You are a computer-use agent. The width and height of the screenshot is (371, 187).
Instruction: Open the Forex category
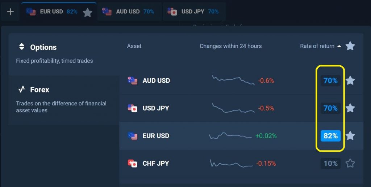point(39,90)
